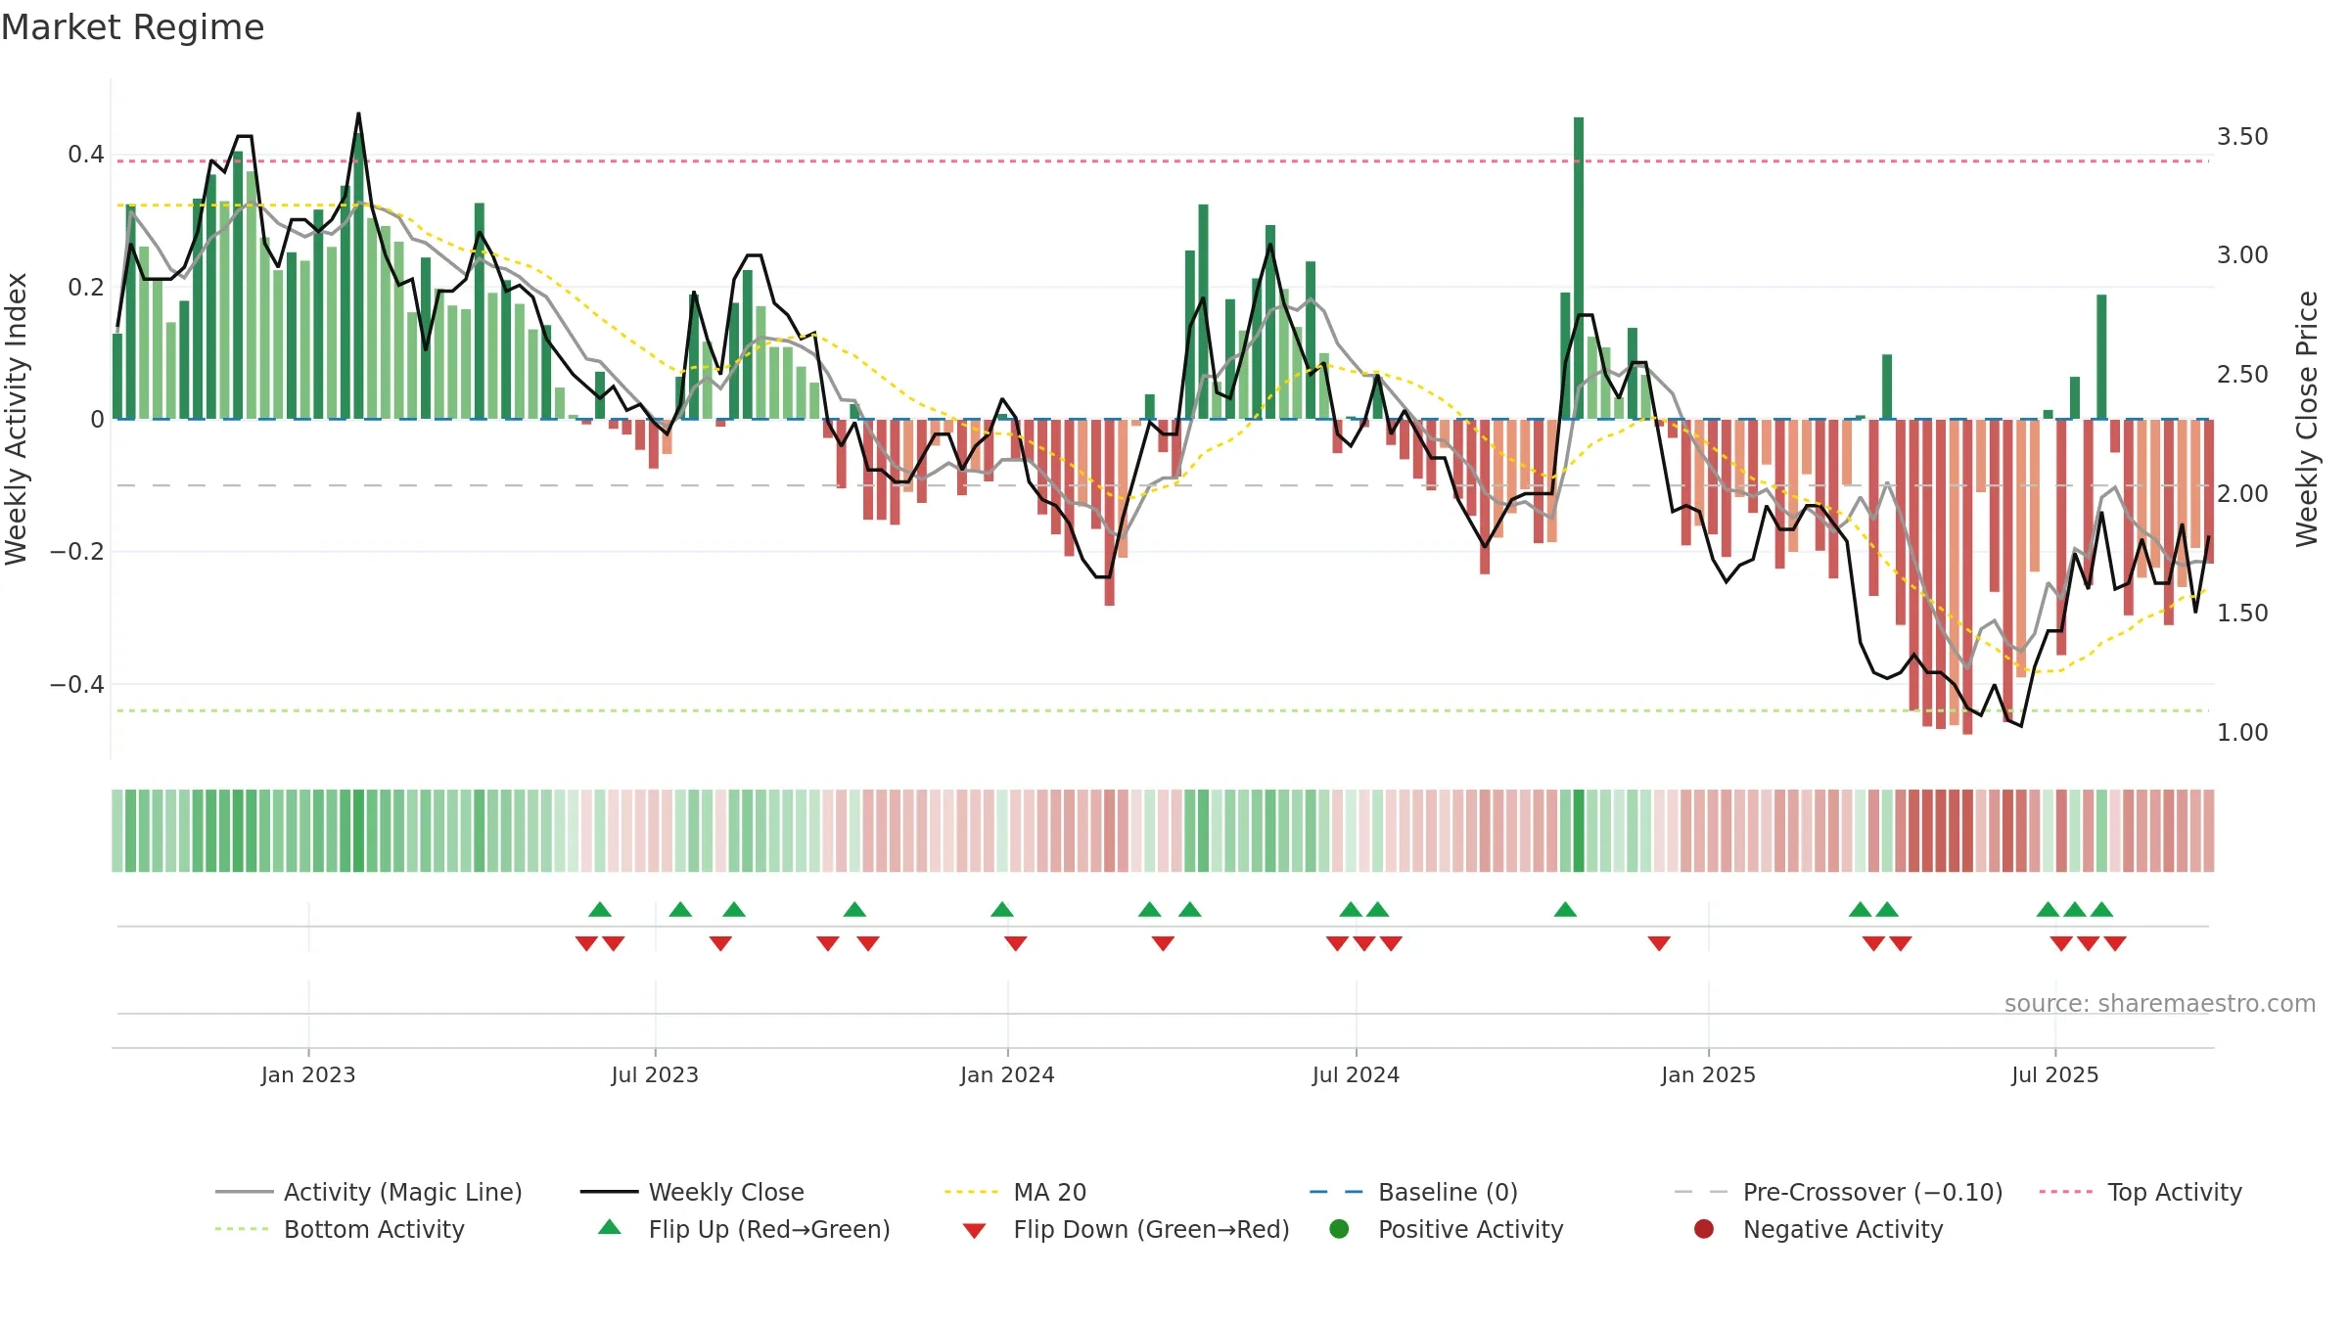Click the Weekly Close Price axis title
The width and height of the screenshot is (2349, 1321).
click(2307, 419)
